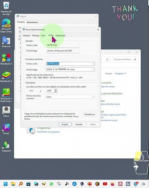Open the Traductor desktop shortcut
This screenshot has height=188, width=149.
pos(6,42)
